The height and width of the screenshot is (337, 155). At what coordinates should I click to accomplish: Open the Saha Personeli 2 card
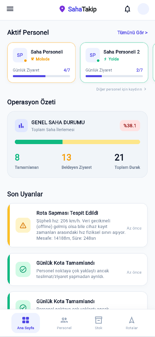114,63
